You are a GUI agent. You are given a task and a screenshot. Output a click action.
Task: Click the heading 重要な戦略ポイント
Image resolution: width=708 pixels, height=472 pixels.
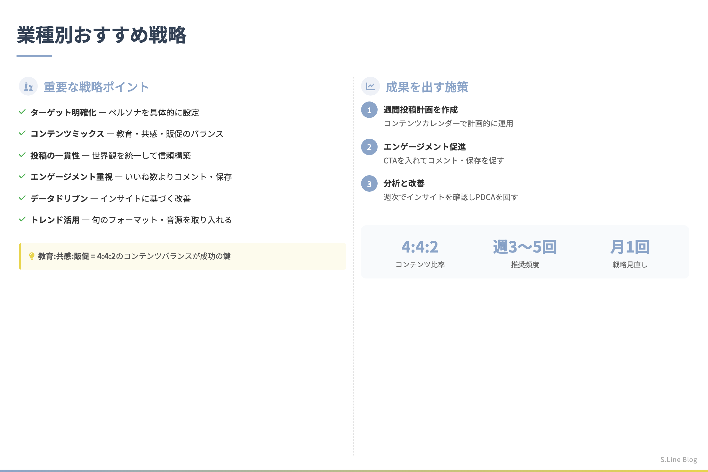[96, 87]
